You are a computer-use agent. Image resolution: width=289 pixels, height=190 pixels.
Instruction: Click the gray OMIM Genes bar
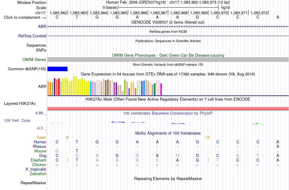(168, 59)
